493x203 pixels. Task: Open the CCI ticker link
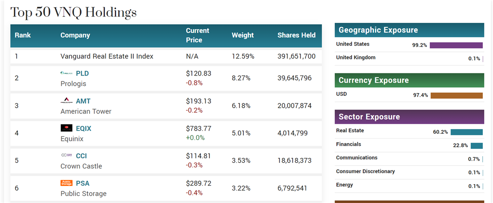click(x=82, y=156)
